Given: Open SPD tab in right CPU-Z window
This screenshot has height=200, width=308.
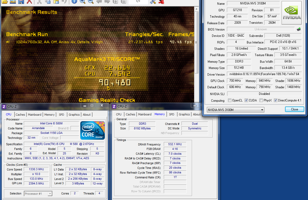Looking at the screenshot, I should click(172, 114).
